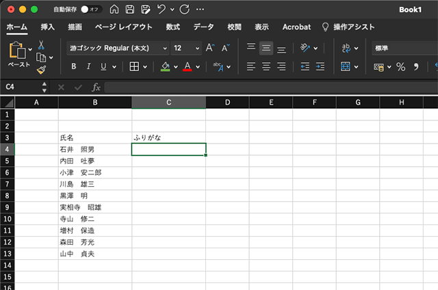Viewport: 438px width, 290px height.
Task: Click the Insert Function fx icon
Action: tap(96, 88)
